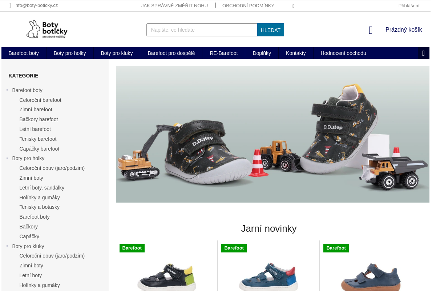Click the small icon after Obchodní podmínky

click(293, 6)
